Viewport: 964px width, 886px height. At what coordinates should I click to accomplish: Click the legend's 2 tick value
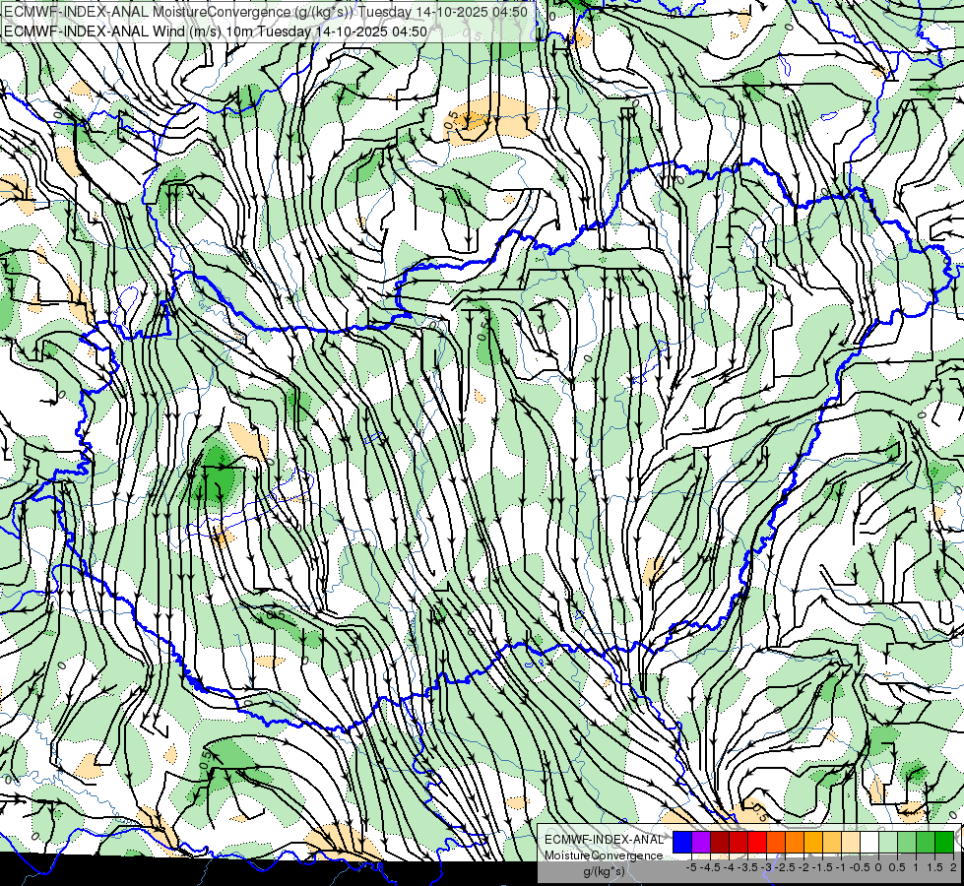(x=953, y=867)
